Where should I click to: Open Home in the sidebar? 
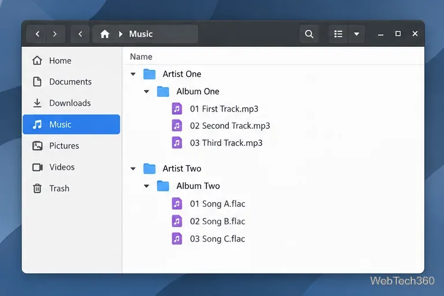(x=71, y=61)
